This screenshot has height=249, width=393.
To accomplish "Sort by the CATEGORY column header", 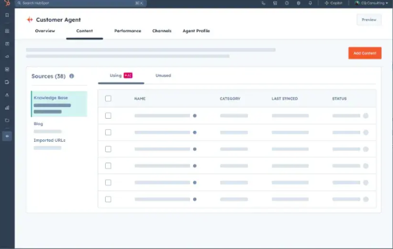I will pyautogui.click(x=230, y=99).
